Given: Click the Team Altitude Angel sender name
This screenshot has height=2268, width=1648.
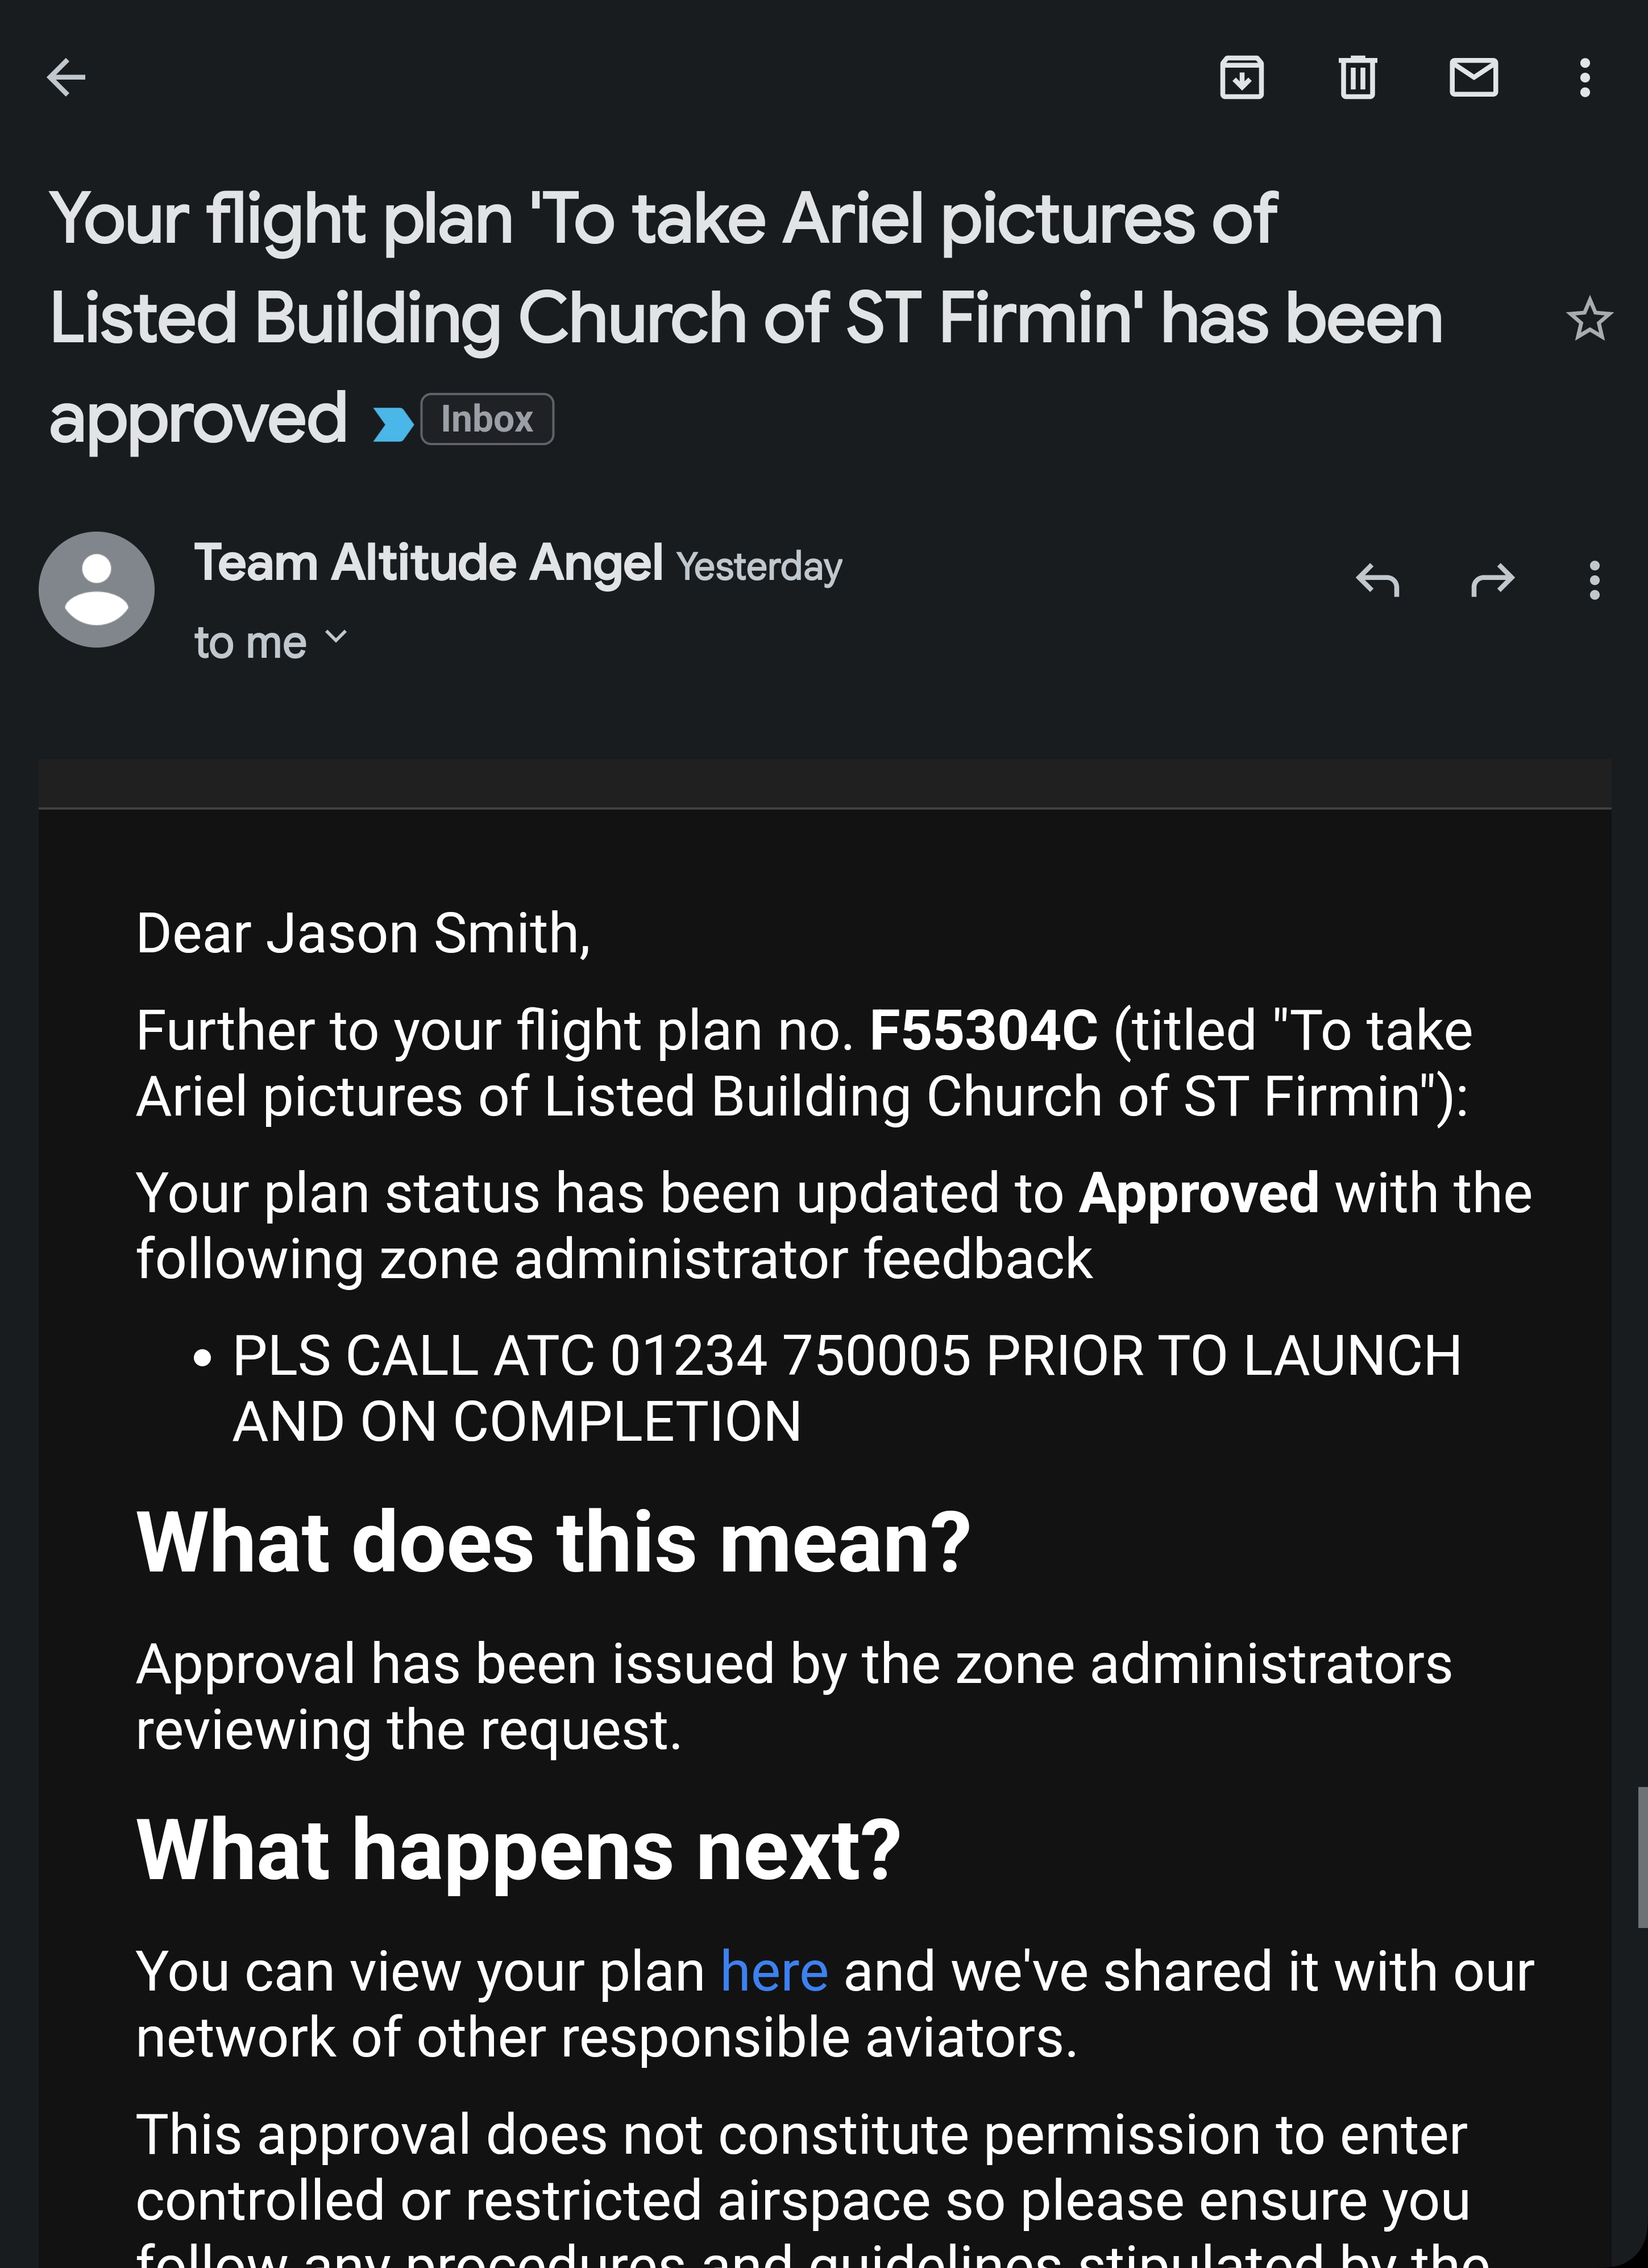Looking at the screenshot, I should coord(428,563).
